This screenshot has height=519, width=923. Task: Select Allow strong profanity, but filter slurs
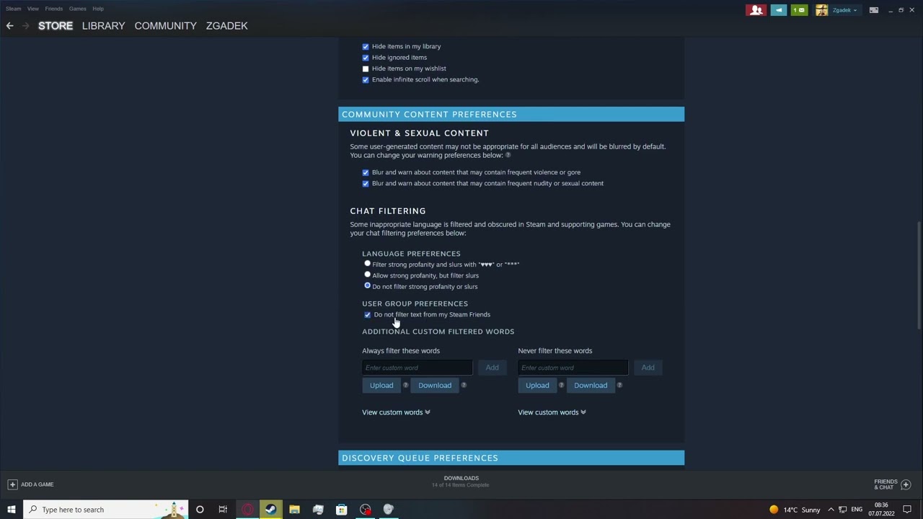[367, 275]
